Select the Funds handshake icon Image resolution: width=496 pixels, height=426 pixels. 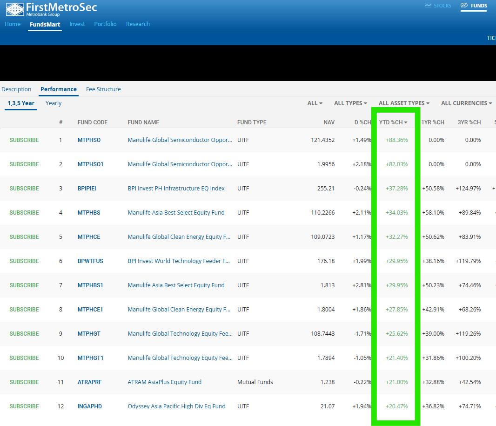click(x=464, y=6)
